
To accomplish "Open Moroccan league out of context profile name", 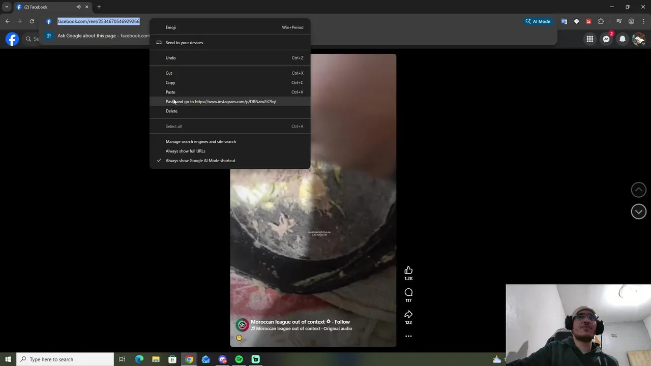I will pos(288,322).
